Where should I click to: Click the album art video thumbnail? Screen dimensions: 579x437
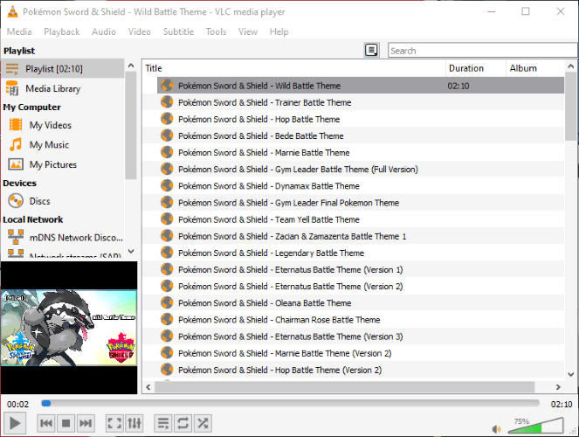tap(69, 328)
